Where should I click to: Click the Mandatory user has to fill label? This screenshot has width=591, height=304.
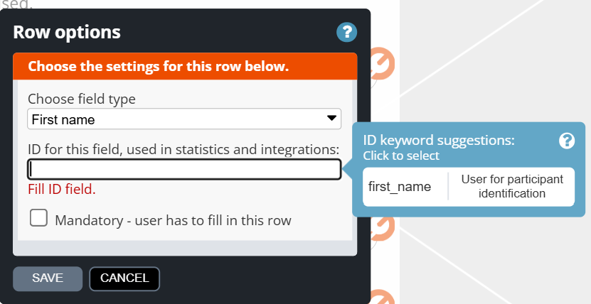173,220
